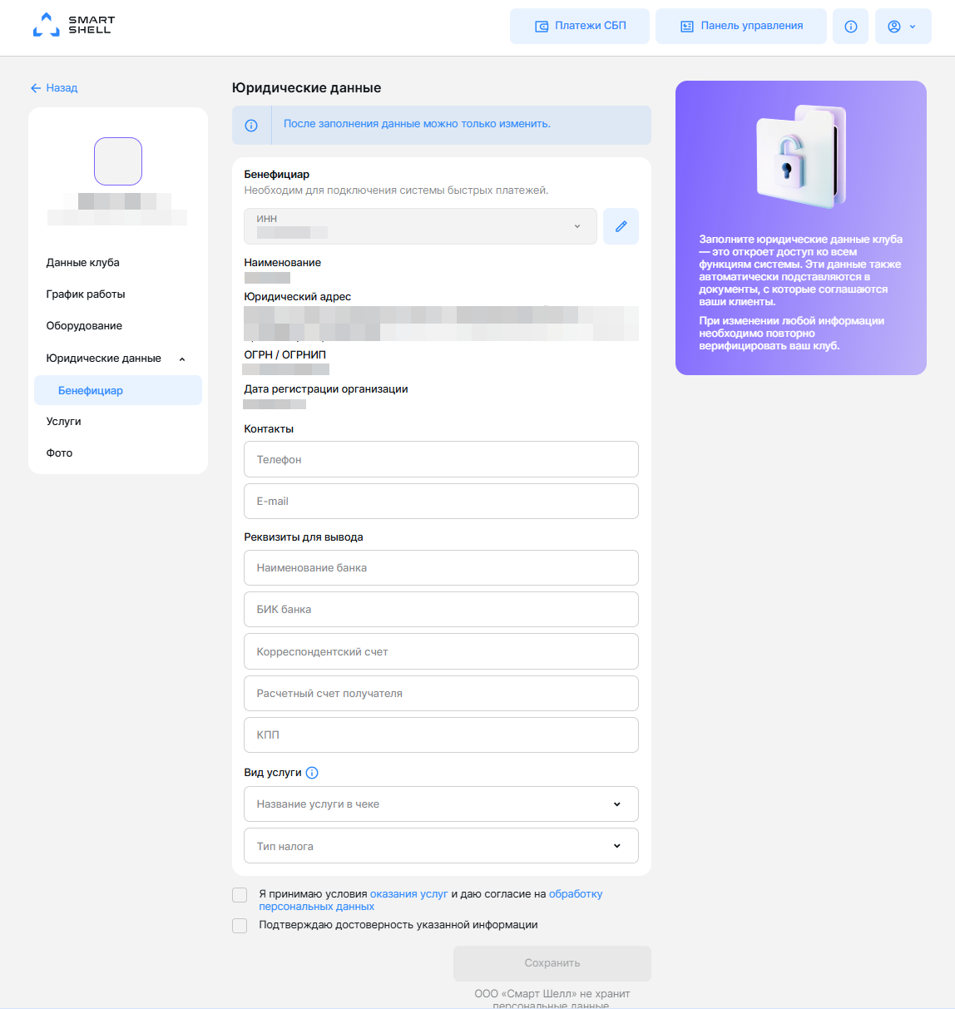The height and width of the screenshot is (1009, 955).
Task: Click Дата регистрации организации label
Action: [326, 389]
